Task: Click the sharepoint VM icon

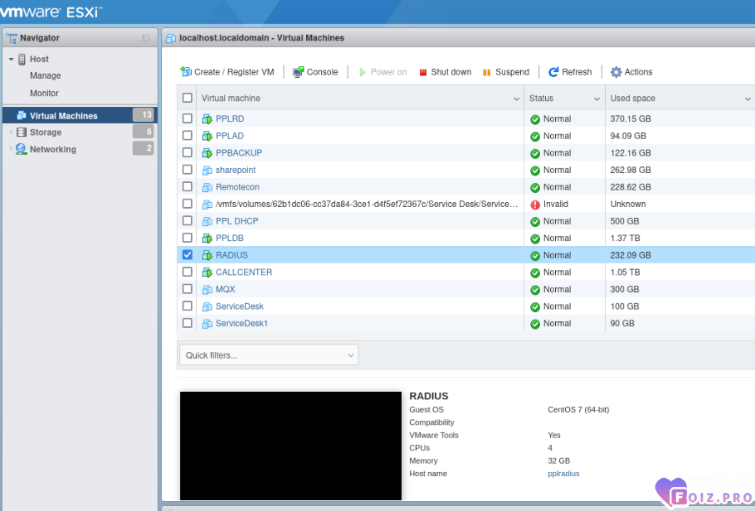Action: [x=207, y=170]
